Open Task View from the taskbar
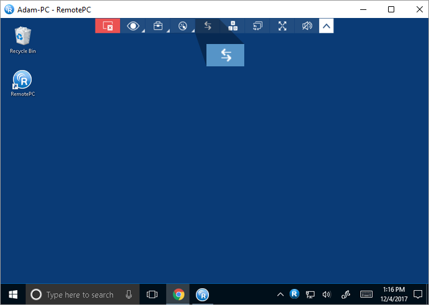 (152, 295)
